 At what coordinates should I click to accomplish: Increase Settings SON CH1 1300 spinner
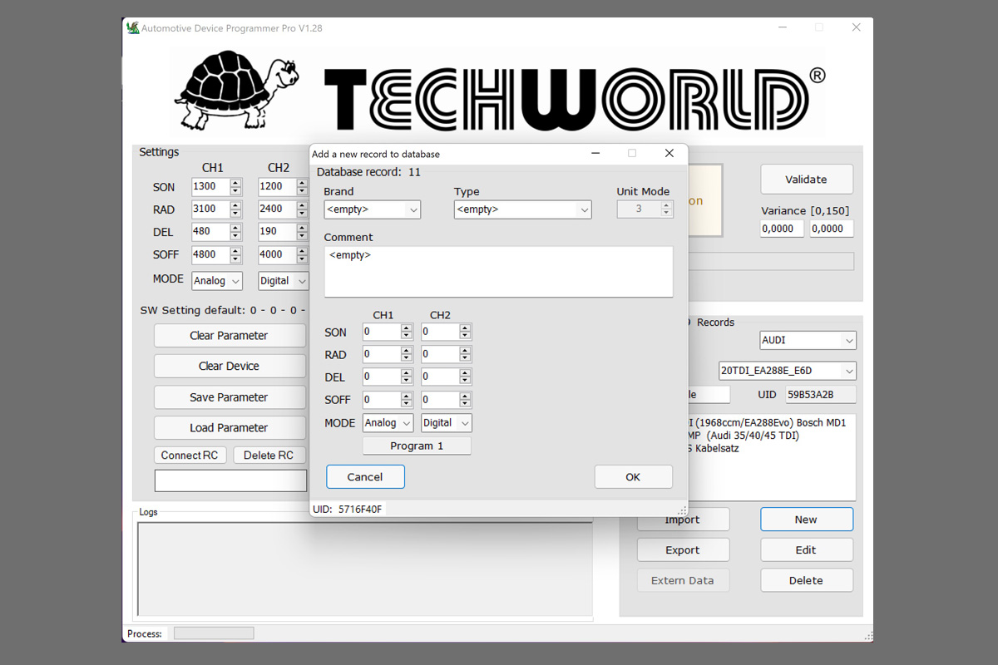[x=236, y=183]
